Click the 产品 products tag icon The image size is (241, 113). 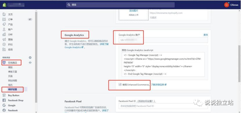coord(4,24)
